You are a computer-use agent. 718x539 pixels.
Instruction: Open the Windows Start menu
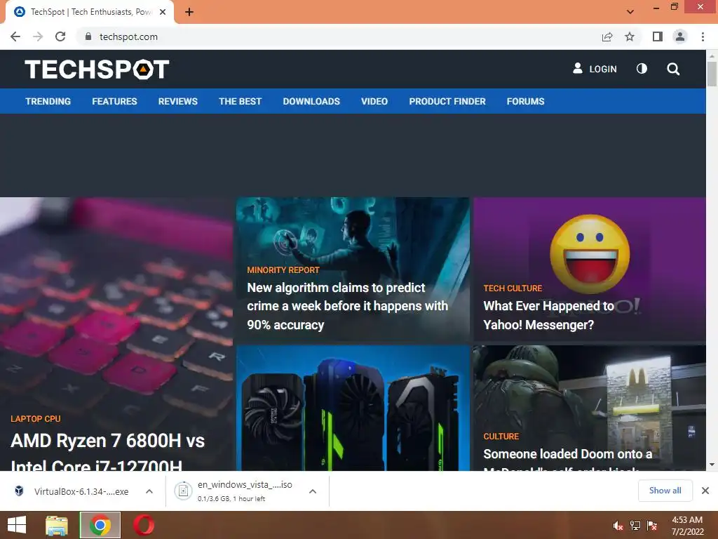click(17, 525)
